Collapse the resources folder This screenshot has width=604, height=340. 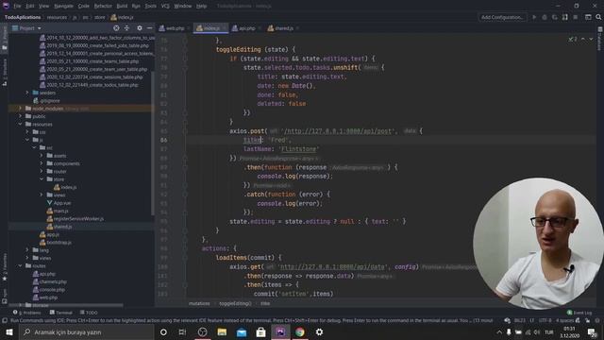point(20,124)
